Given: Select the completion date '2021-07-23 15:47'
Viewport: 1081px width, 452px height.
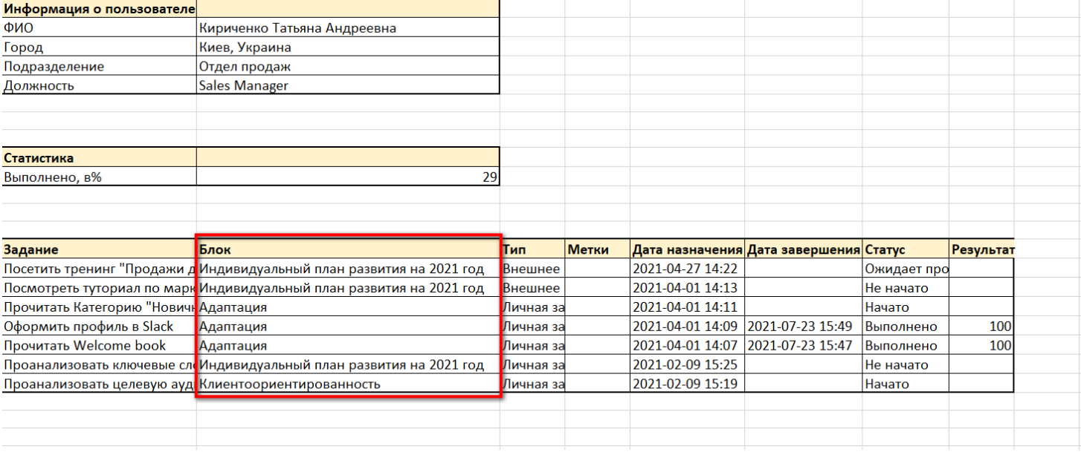Looking at the screenshot, I should coord(804,345).
